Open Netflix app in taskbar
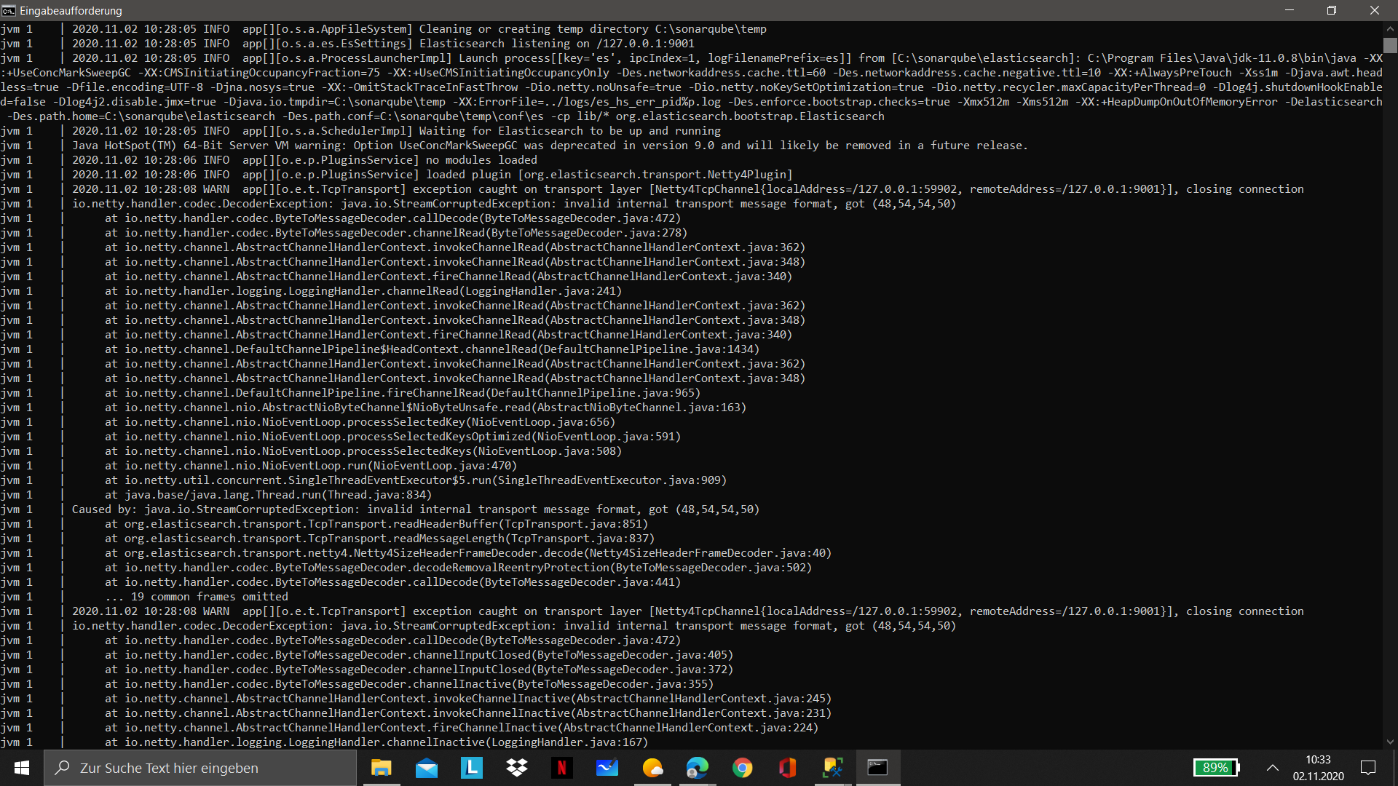 click(561, 768)
